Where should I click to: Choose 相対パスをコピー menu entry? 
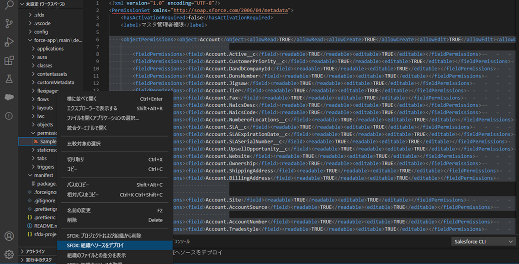[115, 195]
